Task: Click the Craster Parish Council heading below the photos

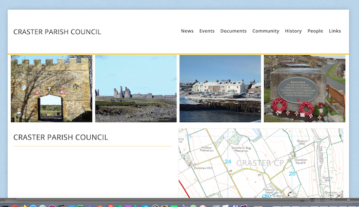Action: [61, 137]
